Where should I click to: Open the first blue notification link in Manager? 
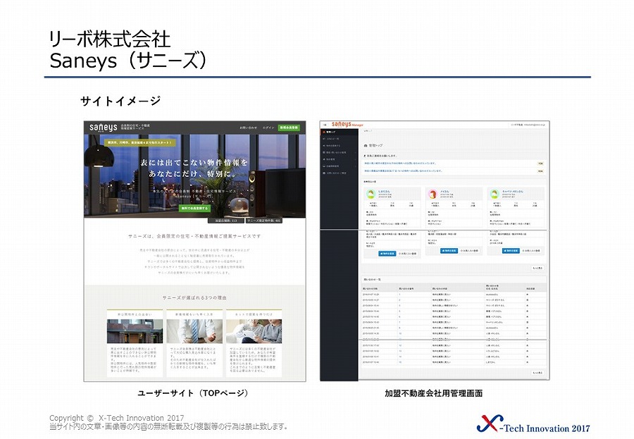pos(400,163)
